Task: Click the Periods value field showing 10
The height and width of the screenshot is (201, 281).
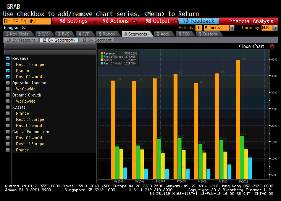Action: tap(199, 28)
